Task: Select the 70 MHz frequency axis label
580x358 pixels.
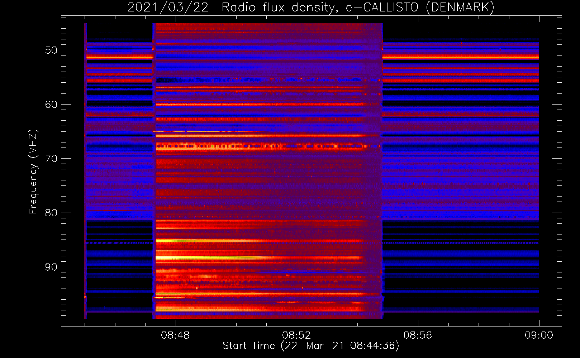Action: [51, 159]
